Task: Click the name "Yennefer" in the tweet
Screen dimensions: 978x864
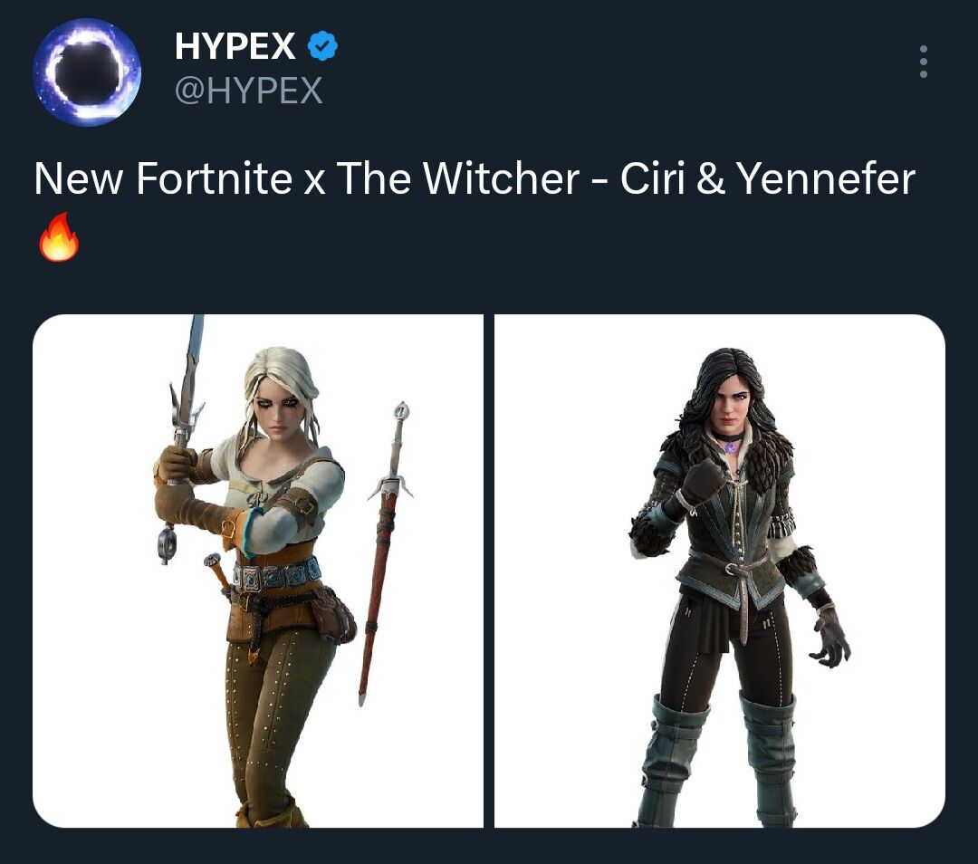Action: 826,179
